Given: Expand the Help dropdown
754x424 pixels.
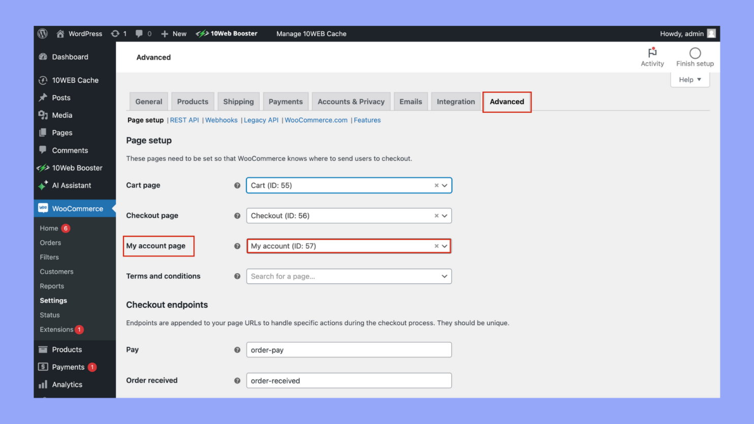Looking at the screenshot, I should click(689, 79).
